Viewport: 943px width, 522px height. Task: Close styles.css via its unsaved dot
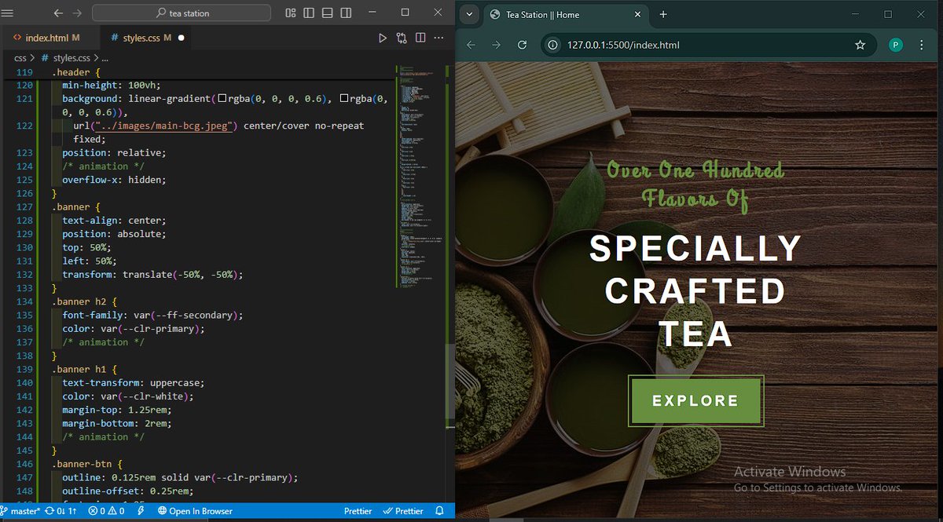182,38
